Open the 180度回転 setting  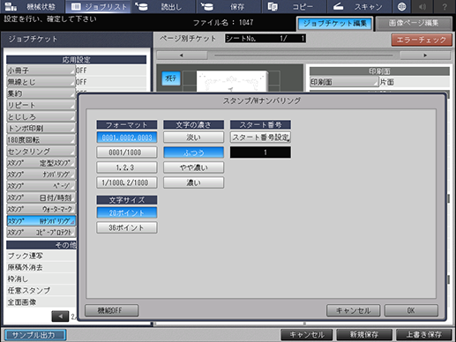coord(41,140)
